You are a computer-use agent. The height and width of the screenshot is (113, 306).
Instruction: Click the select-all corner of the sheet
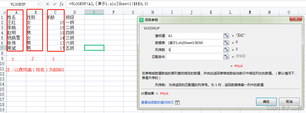(x=3, y=12)
